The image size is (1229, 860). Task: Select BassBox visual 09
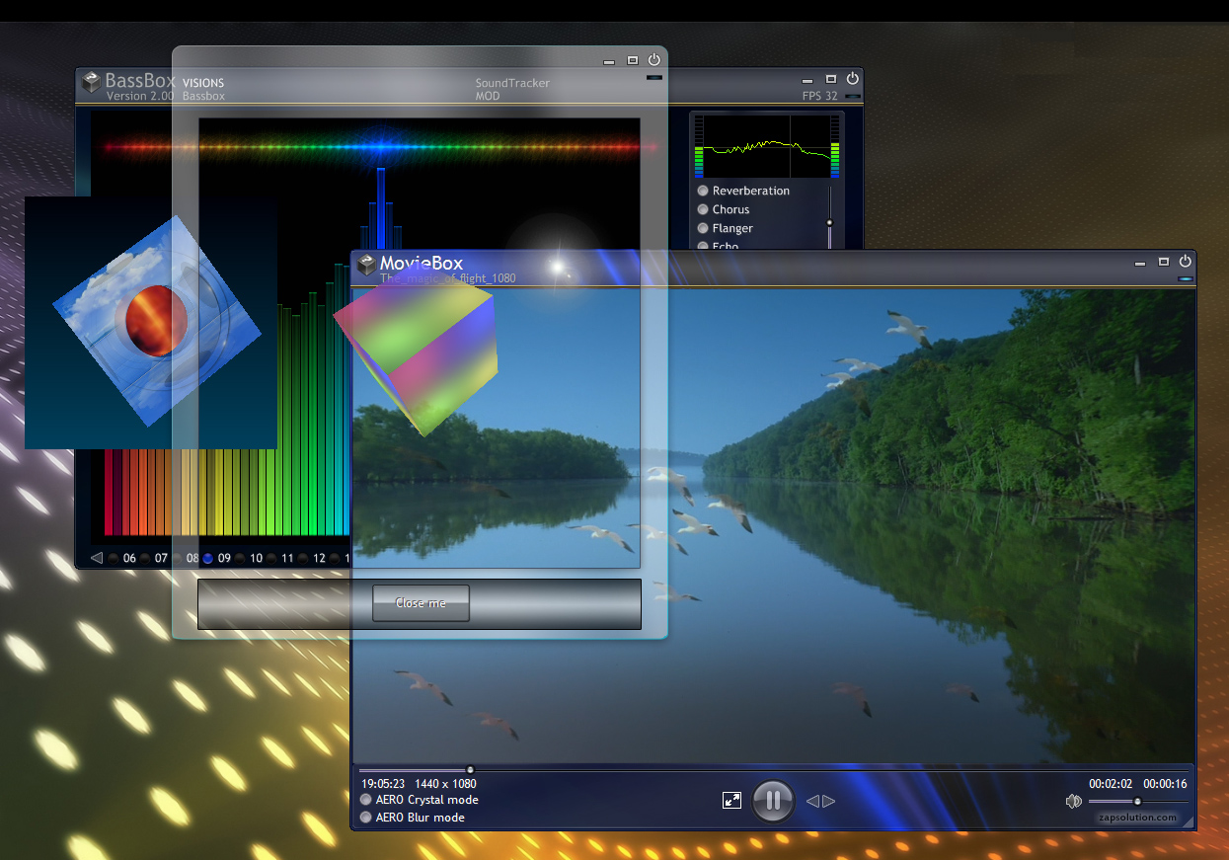(217, 558)
